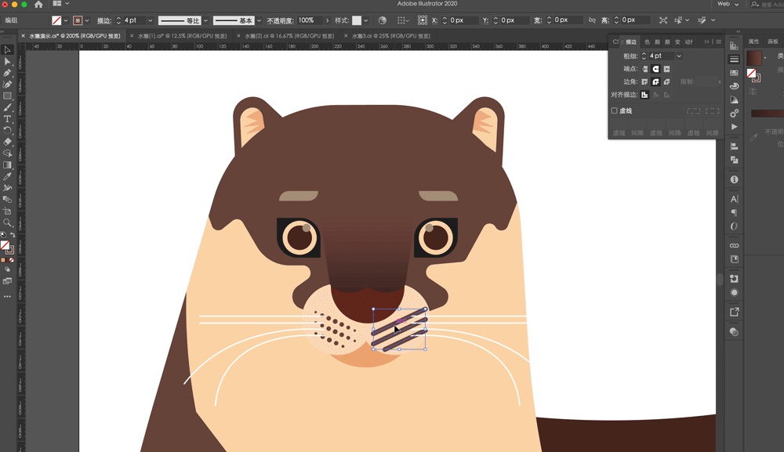Open the stroke weight dropdown in the control bar

[x=150, y=20]
